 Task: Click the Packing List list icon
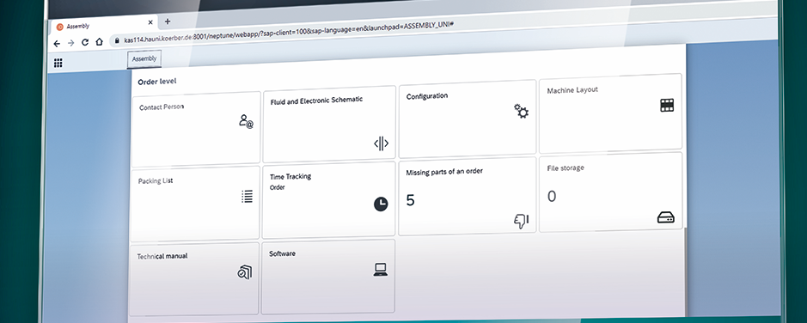click(x=247, y=196)
